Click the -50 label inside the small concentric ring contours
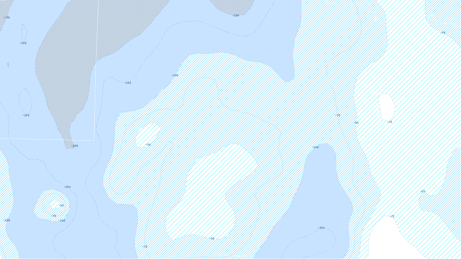Screen dimensions: 461x259 pyautogui.click(x=61, y=205)
